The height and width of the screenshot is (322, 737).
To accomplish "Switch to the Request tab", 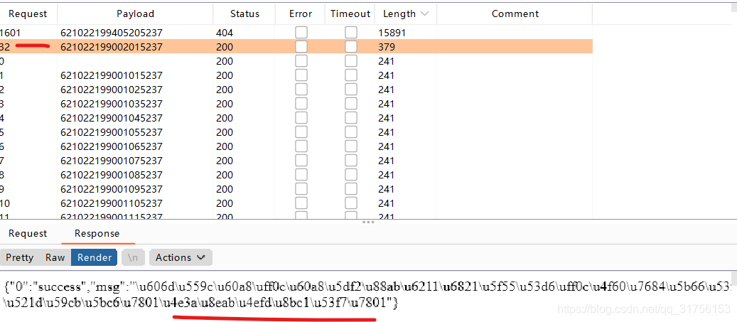I will pos(28,233).
